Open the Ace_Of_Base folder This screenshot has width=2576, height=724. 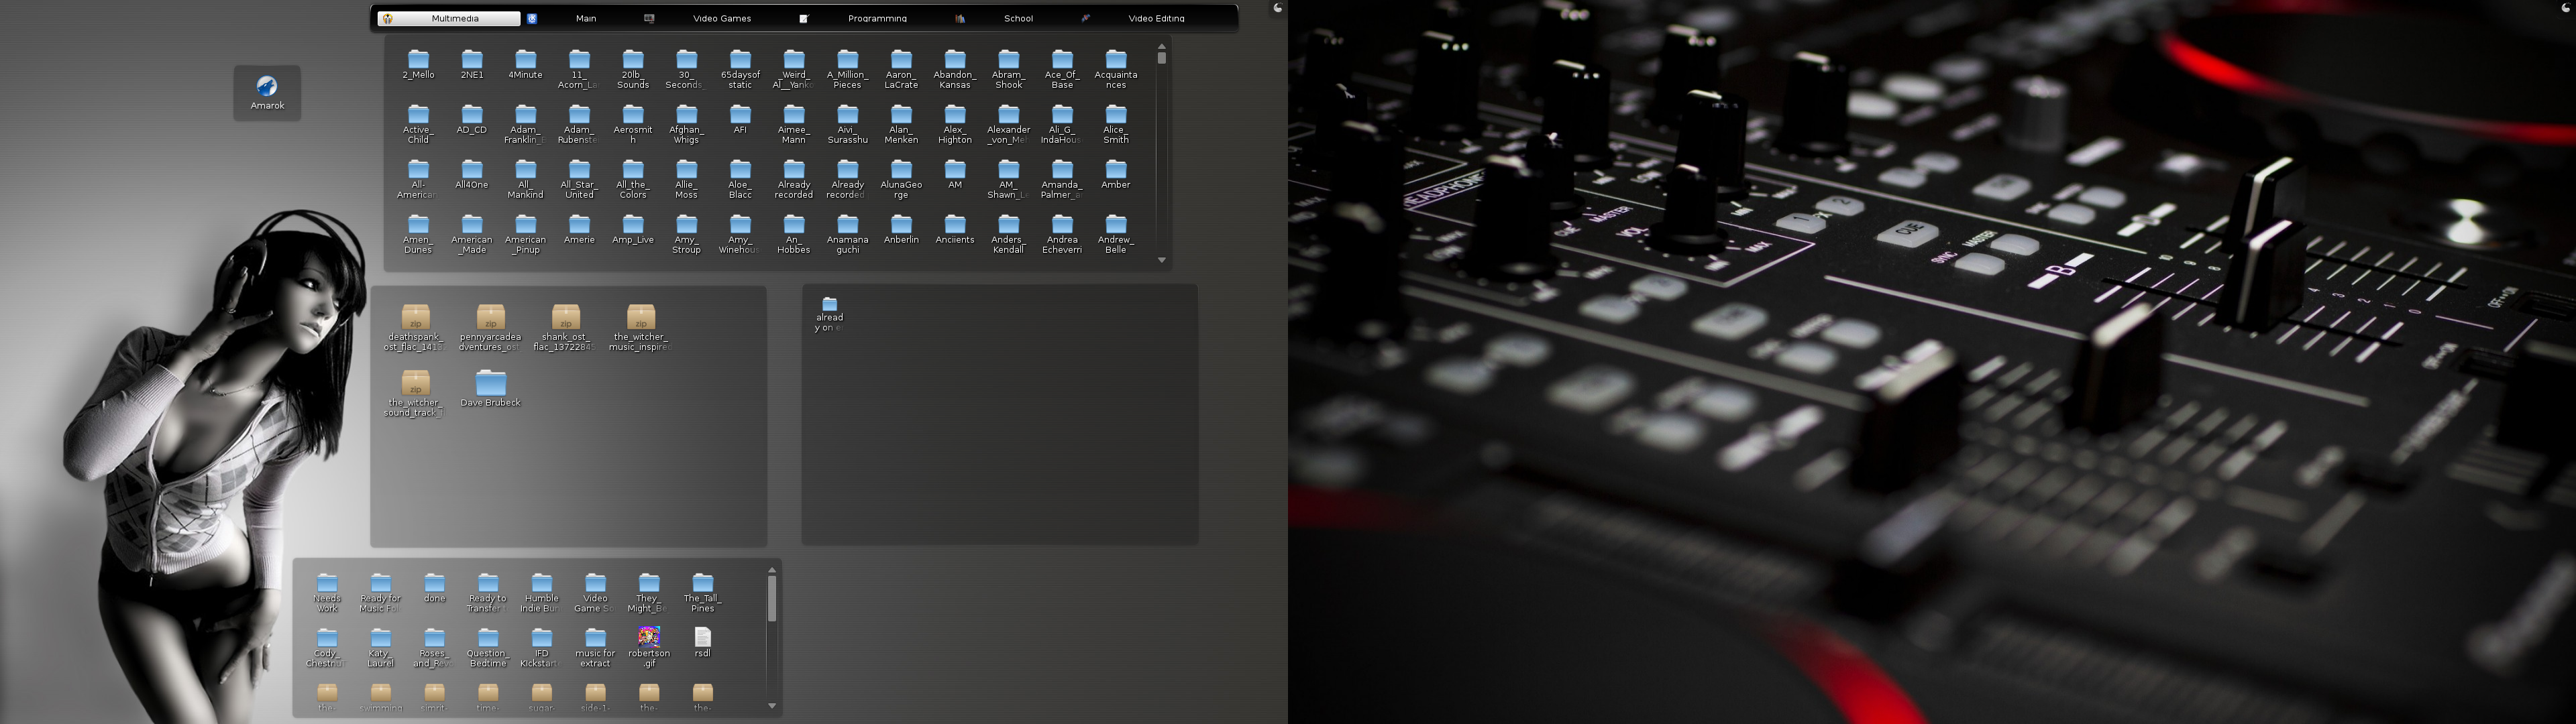pyautogui.click(x=1062, y=68)
